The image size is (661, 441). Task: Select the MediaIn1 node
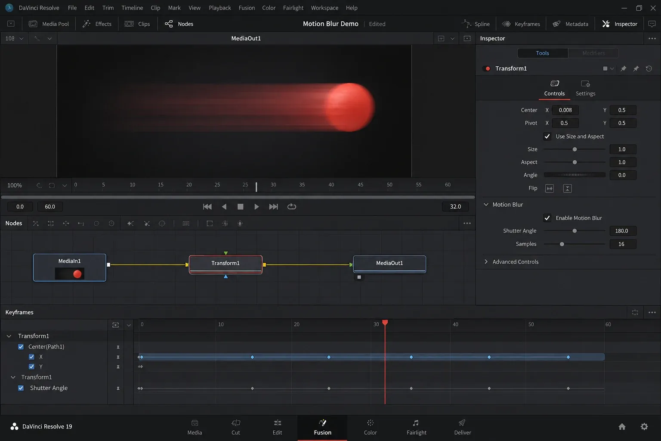tap(70, 267)
